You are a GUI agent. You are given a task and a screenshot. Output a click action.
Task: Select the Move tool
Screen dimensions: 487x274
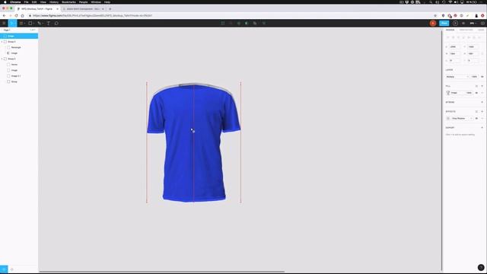pos(12,24)
